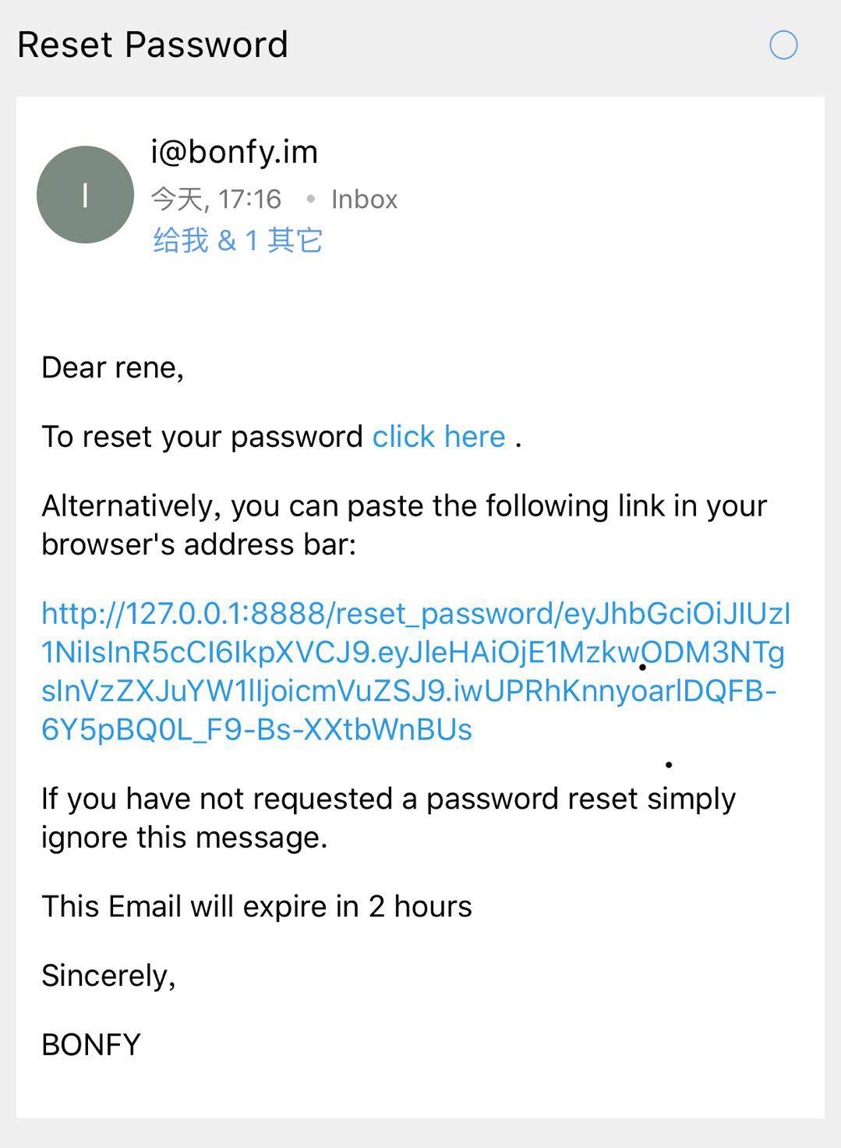This screenshot has height=1148, width=841.
Task: Follow the 'click here' reset link
Action: 439,437
